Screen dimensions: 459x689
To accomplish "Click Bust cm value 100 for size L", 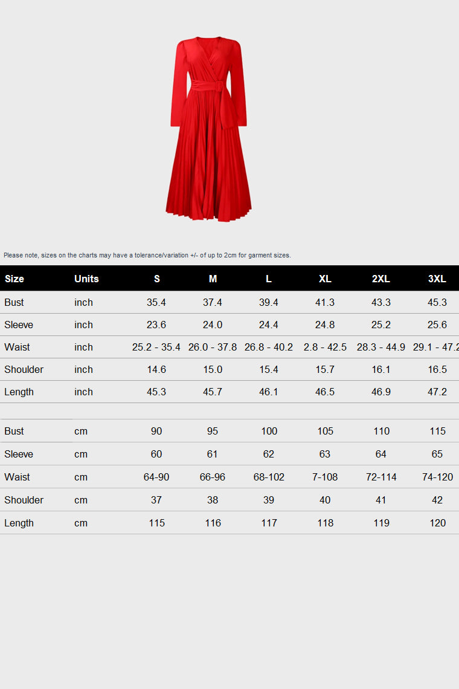I will [x=269, y=431].
